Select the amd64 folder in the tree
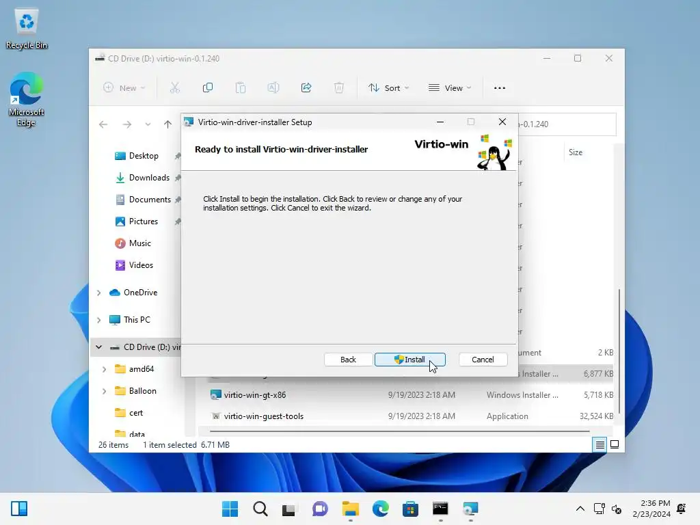The image size is (700, 525). [x=141, y=368]
